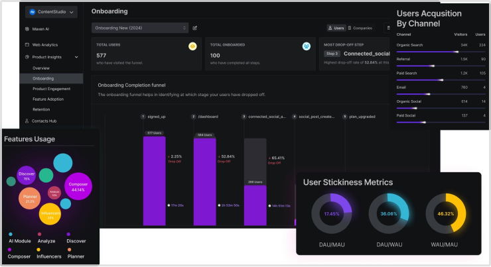
Task: Click the Product Insights icon
Action: [x=27, y=57]
